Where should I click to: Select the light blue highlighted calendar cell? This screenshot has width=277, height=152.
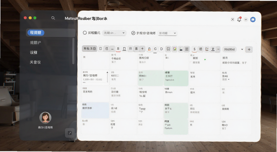tap(95, 110)
